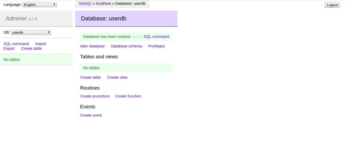Open Alter database
Image resolution: width=345 pixels, height=142 pixels.
click(x=92, y=46)
